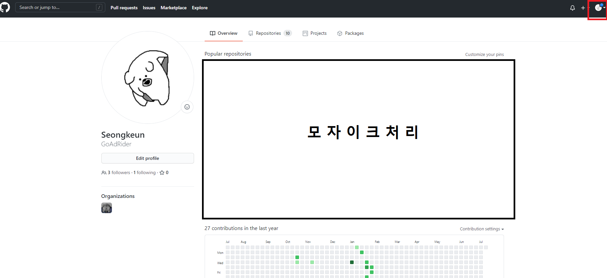Expand the Contribution settings dropdown

[482, 229]
